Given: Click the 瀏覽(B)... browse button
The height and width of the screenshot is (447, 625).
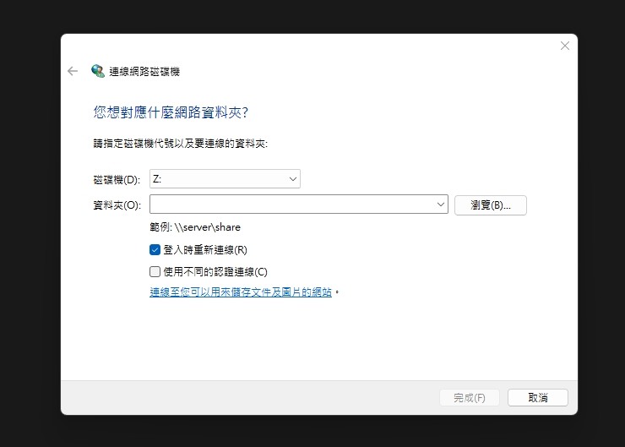Looking at the screenshot, I should pos(490,205).
